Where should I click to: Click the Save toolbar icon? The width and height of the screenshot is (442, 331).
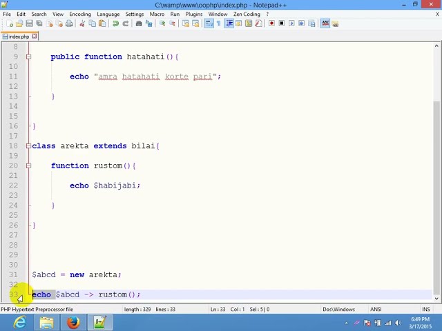click(29, 23)
